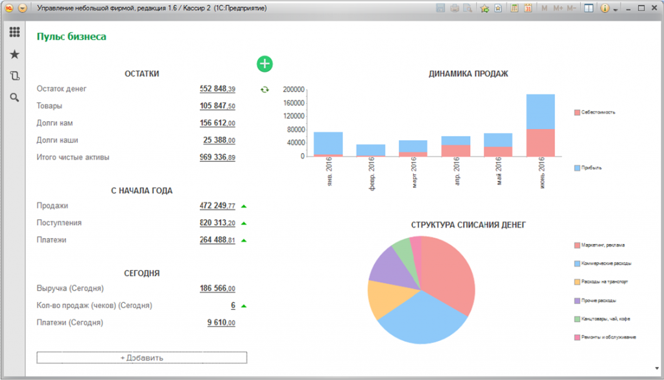Open the main menu orange dropdown button
664x380 pixels.
point(23,8)
